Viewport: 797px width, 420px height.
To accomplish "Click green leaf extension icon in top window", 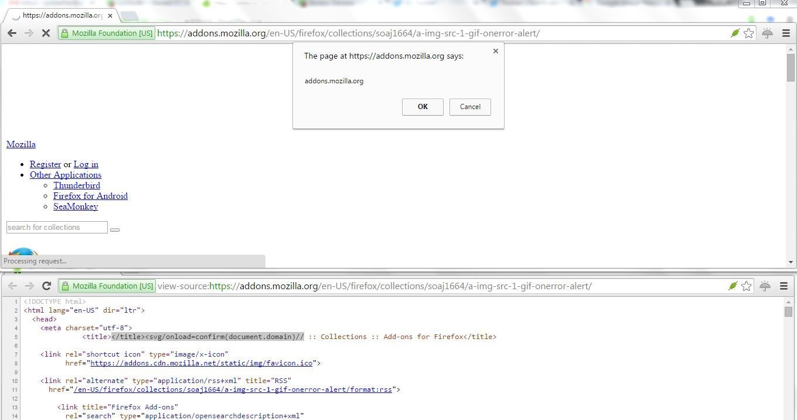I will (x=735, y=33).
